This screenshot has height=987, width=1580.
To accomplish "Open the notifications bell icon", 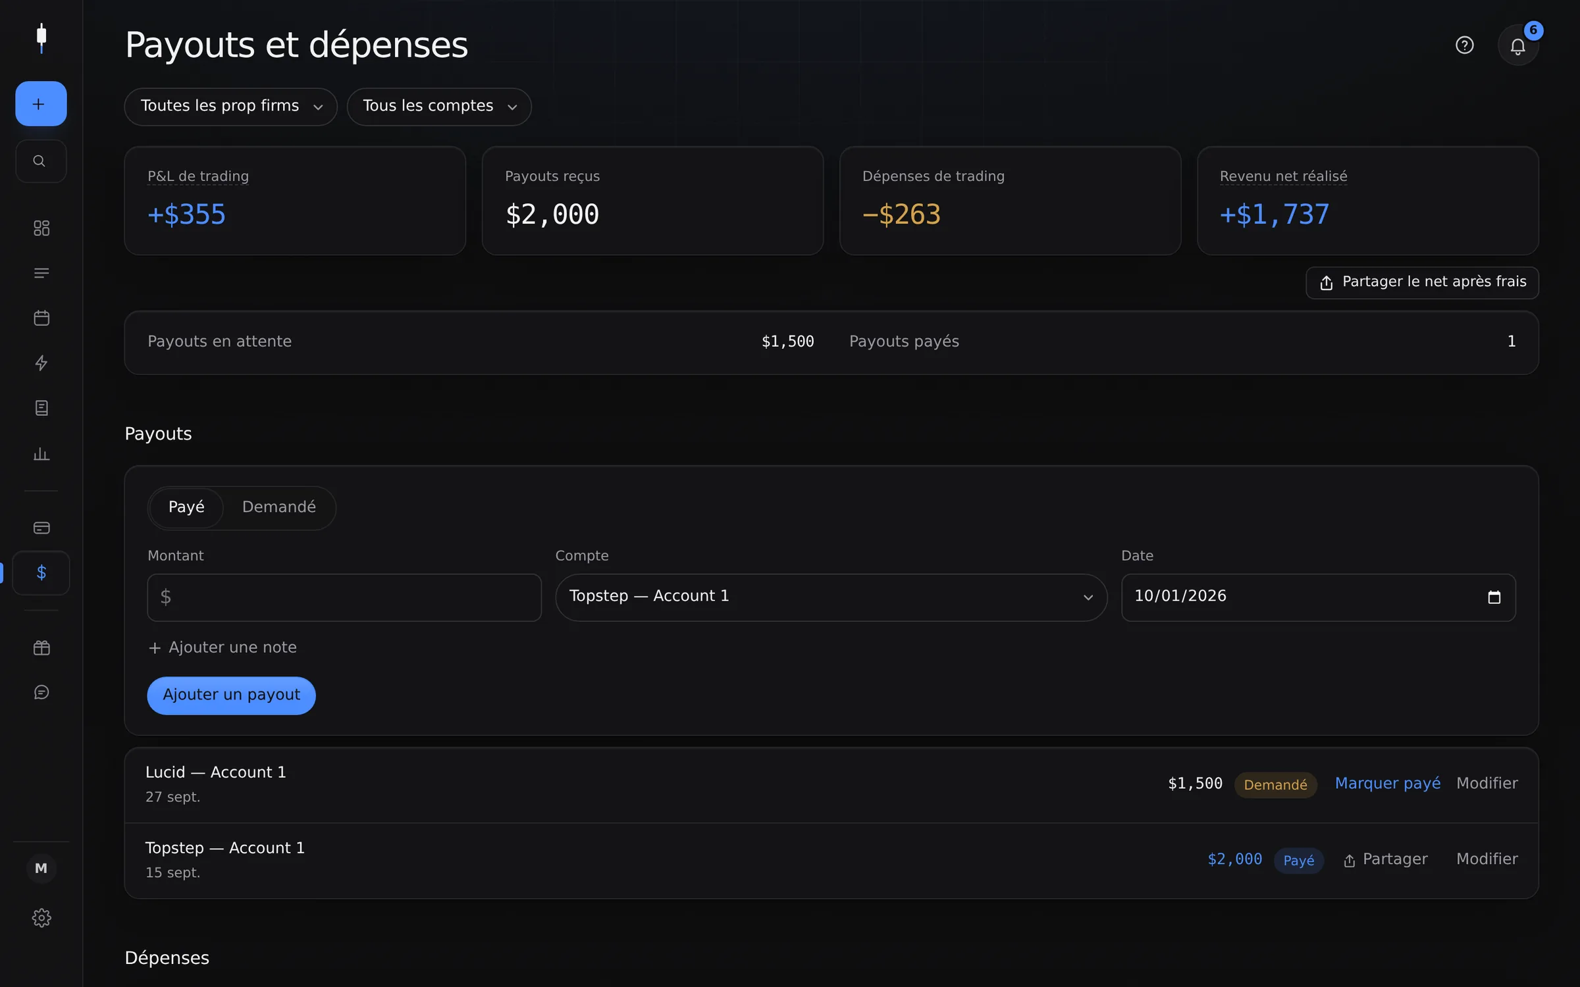I will pyautogui.click(x=1518, y=45).
